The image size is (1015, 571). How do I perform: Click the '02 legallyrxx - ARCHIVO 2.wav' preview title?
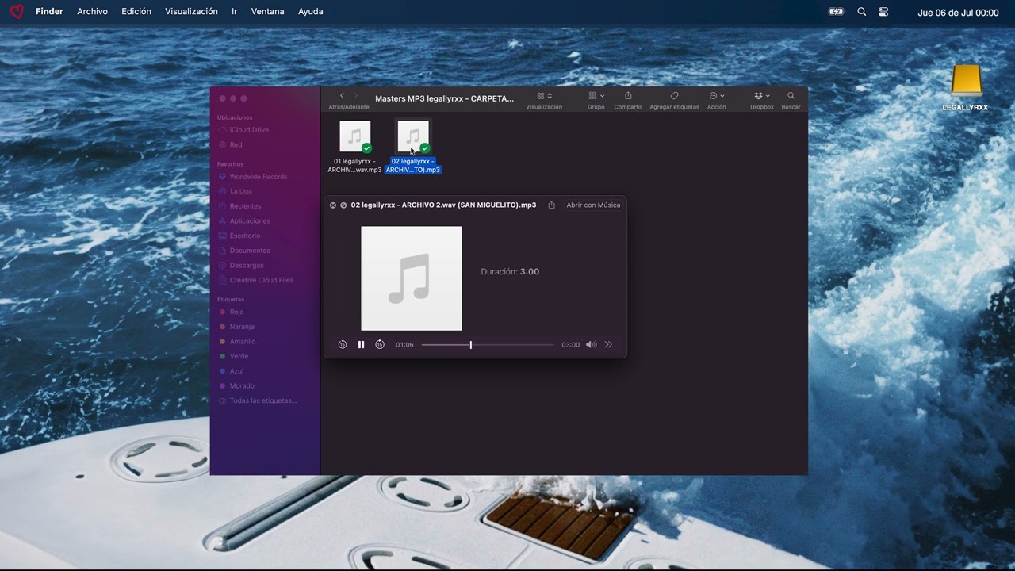443,205
